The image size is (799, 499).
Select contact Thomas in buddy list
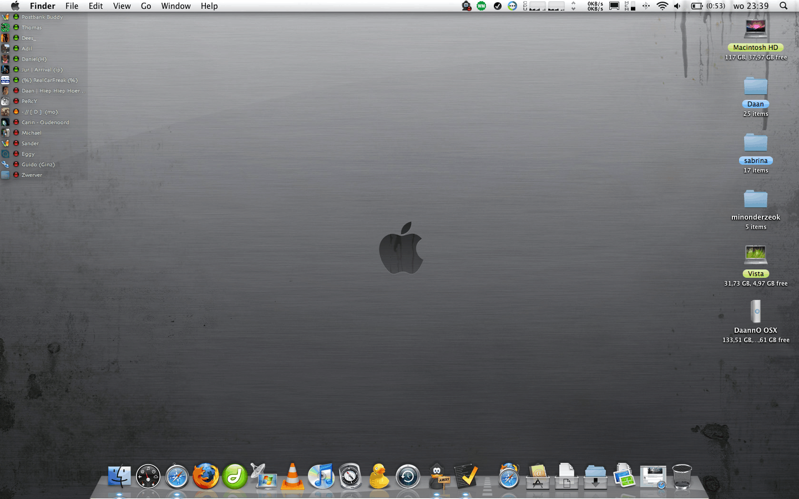(32, 28)
